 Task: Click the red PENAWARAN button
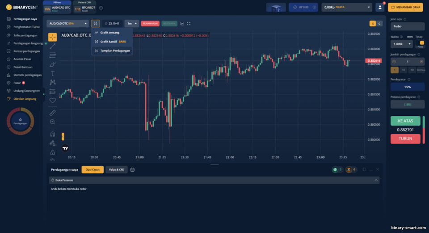150,24
